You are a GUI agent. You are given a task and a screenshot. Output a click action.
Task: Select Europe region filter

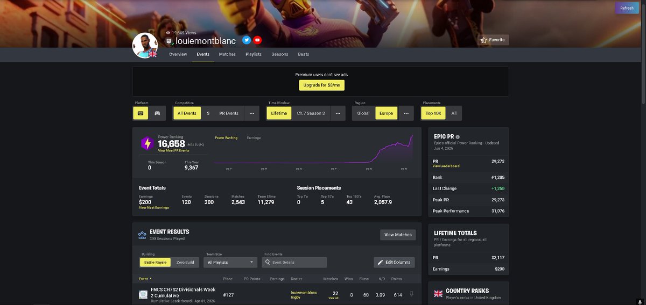(387, 113)
